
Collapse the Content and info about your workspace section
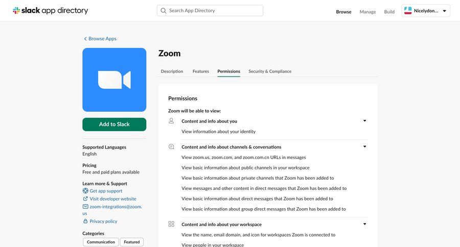point(364,224)
